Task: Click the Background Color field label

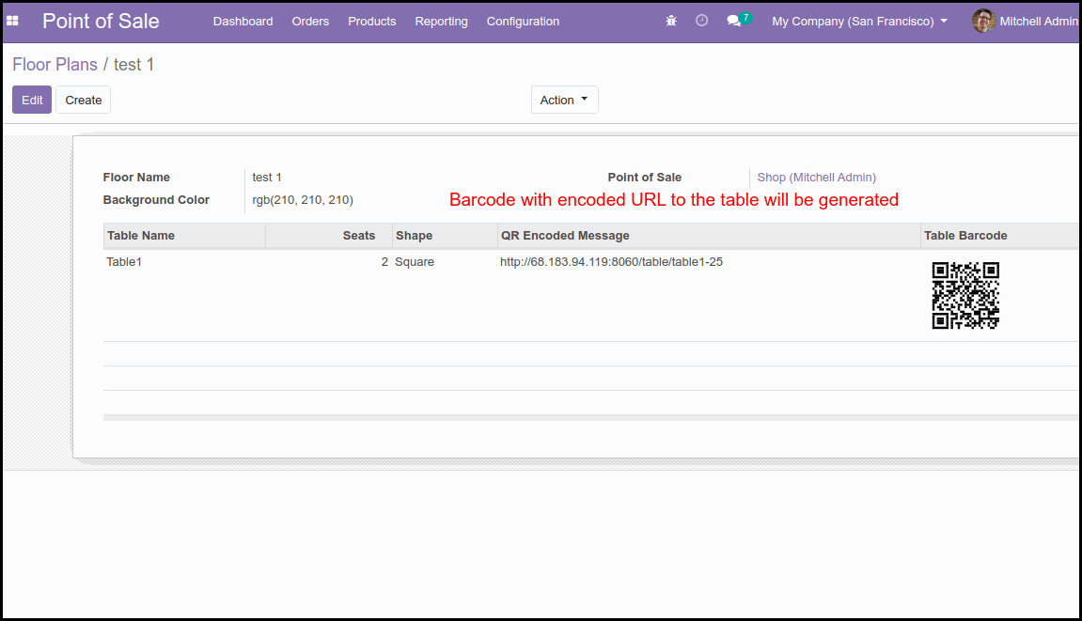Action: click(x=156, y=200)
